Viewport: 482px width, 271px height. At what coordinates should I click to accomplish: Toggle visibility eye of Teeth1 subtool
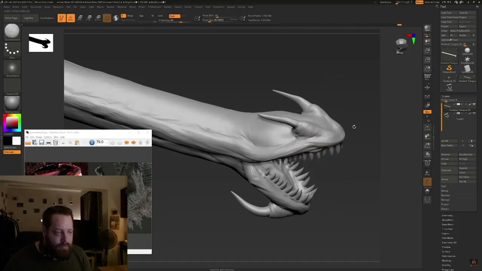point(474,113)
